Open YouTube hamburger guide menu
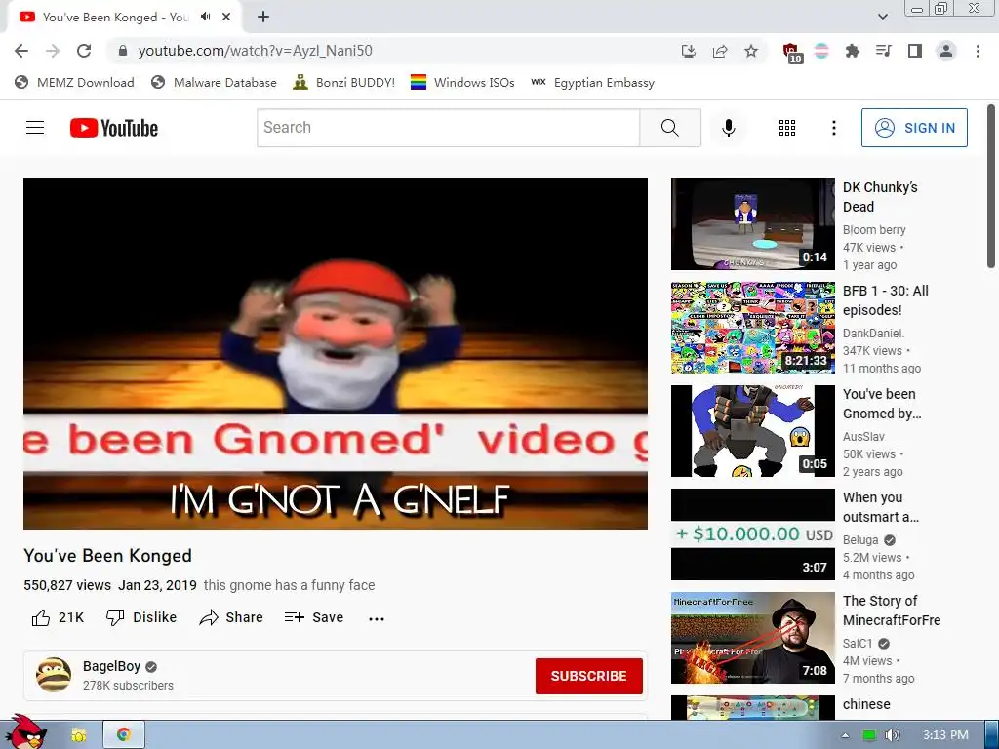 click(x=35, y=128)
